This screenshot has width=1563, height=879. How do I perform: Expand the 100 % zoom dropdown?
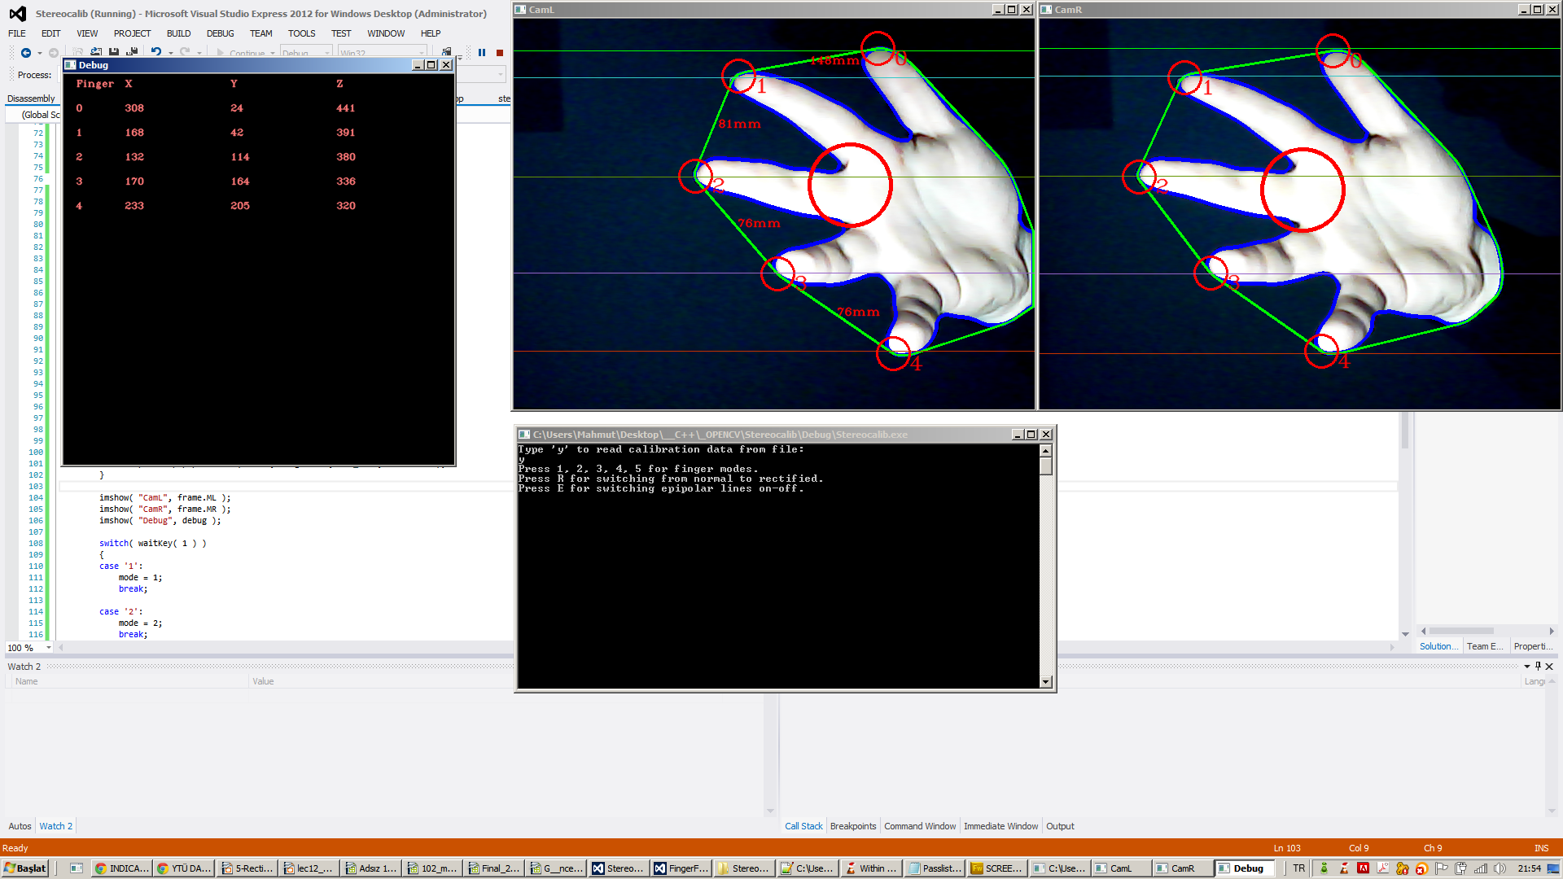(49, 648)
